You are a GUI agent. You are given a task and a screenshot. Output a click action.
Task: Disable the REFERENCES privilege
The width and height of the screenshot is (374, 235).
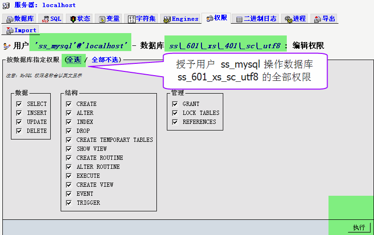175,122
